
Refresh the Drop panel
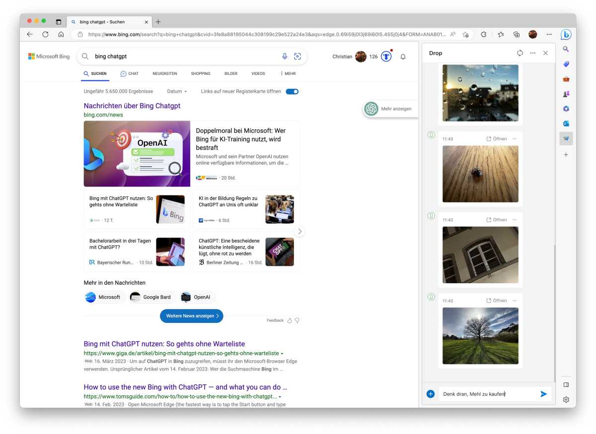[x=520, y=53]
